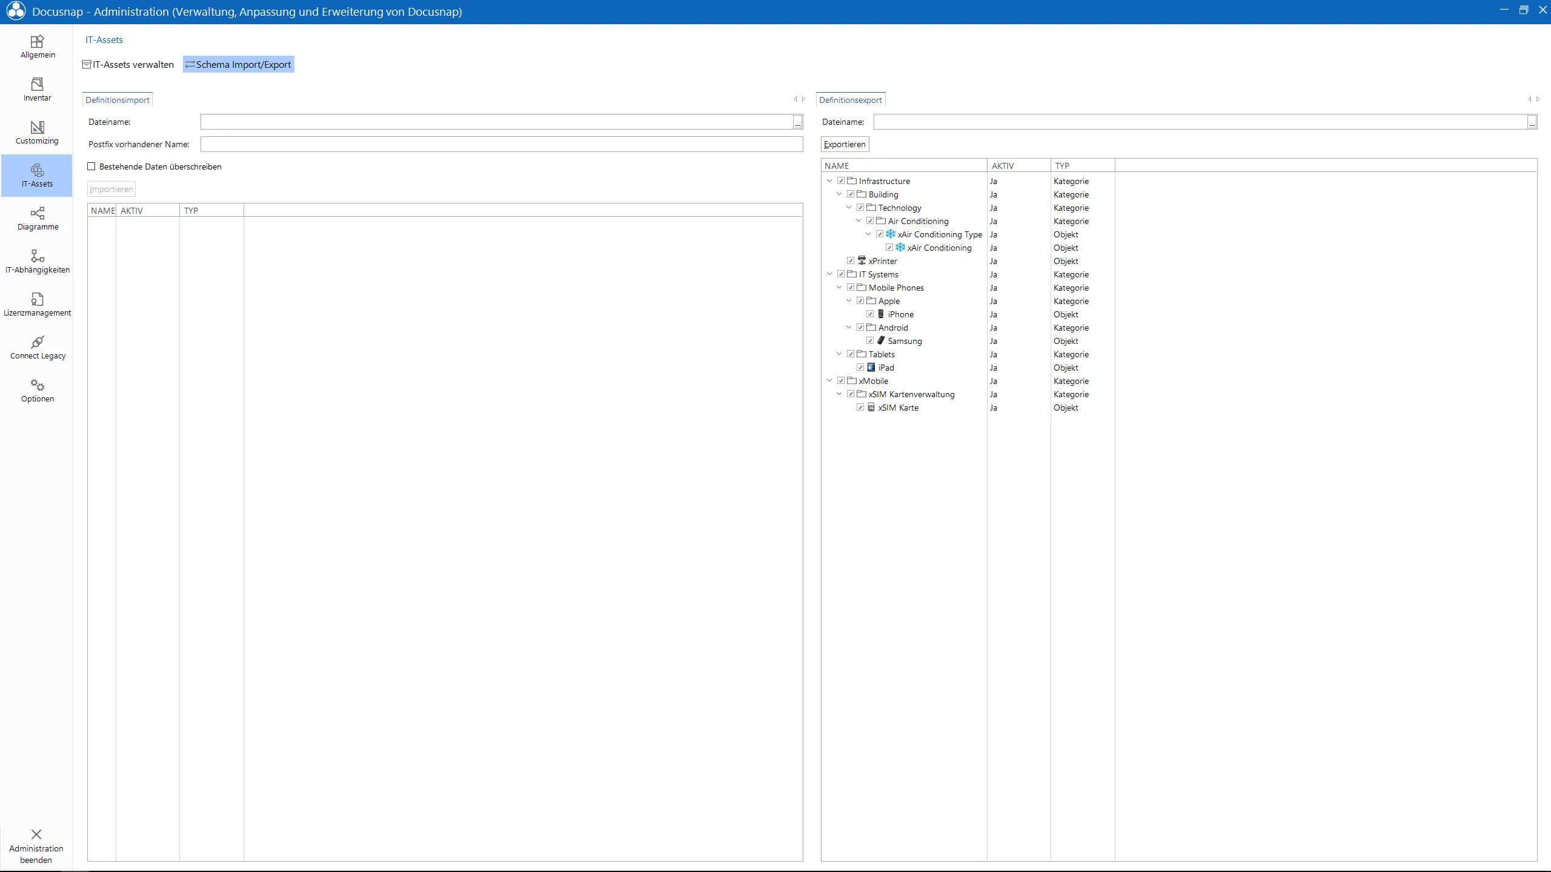Click the SIM card icon of xSIM Karte
Screen dimensions: 1551x872
[x=871, y=407]
